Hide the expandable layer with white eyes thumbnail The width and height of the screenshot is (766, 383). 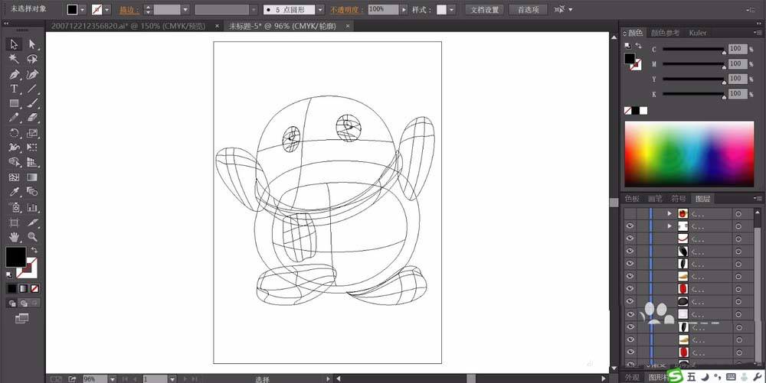coord(630,226)
